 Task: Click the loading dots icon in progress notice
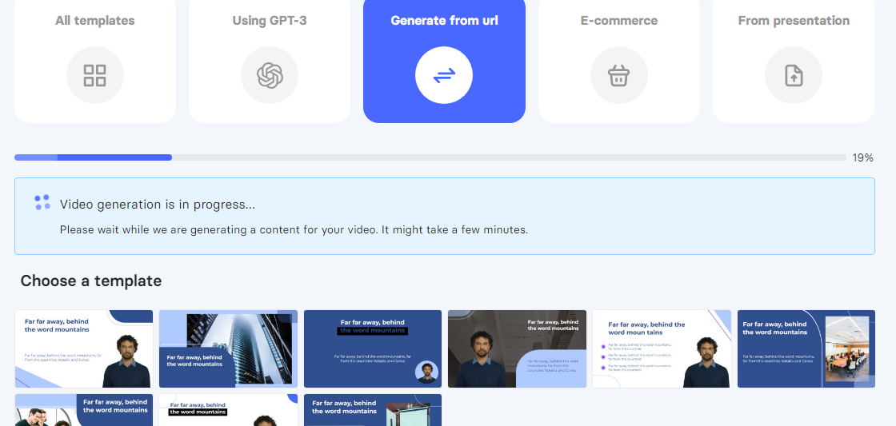point(42,202)
